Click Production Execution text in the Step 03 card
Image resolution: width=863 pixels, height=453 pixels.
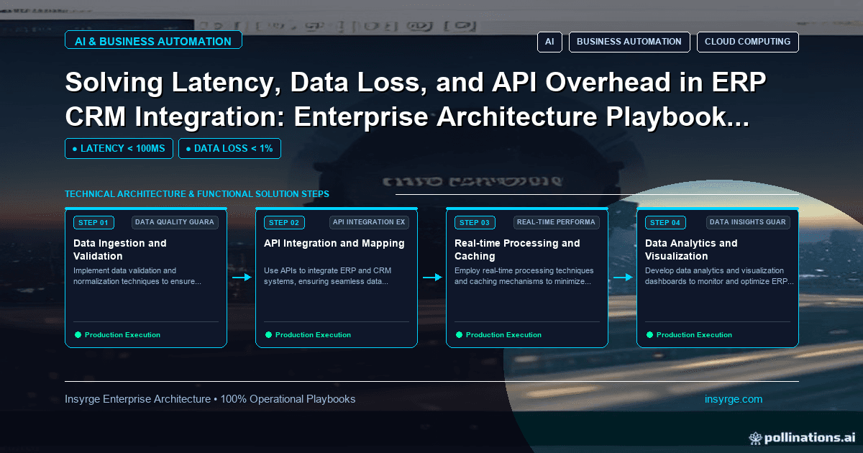(503, 335)
